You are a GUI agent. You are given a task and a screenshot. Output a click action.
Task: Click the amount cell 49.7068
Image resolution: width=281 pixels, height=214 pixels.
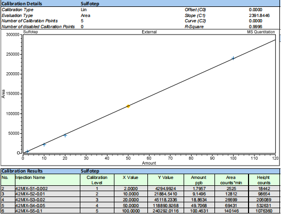199,206
